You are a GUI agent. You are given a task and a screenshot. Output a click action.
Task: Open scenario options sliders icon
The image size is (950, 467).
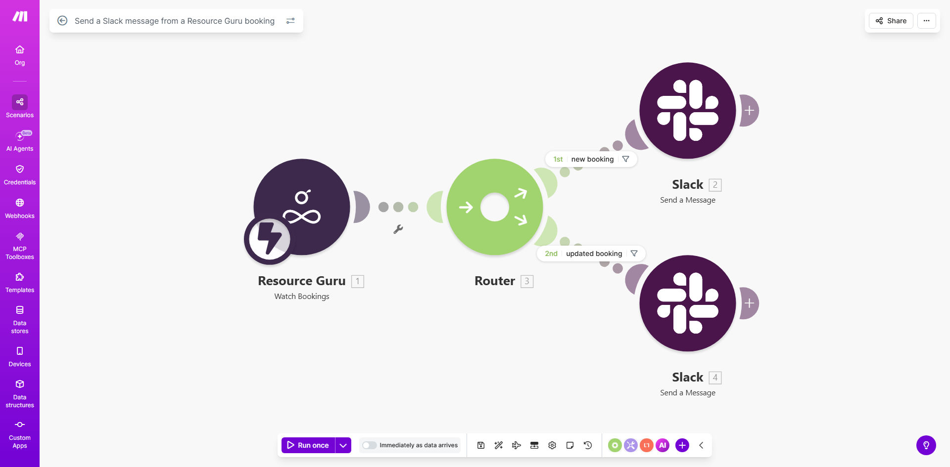290,21
